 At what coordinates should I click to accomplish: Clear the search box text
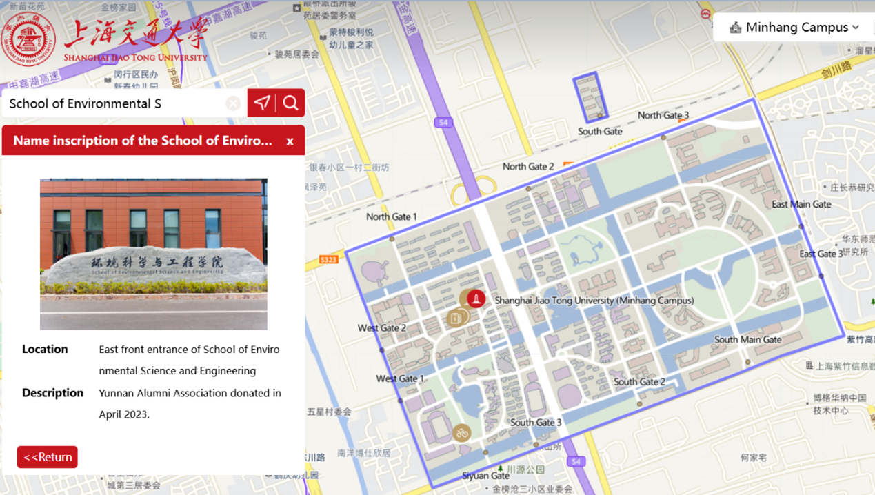(x=233, y=103)
